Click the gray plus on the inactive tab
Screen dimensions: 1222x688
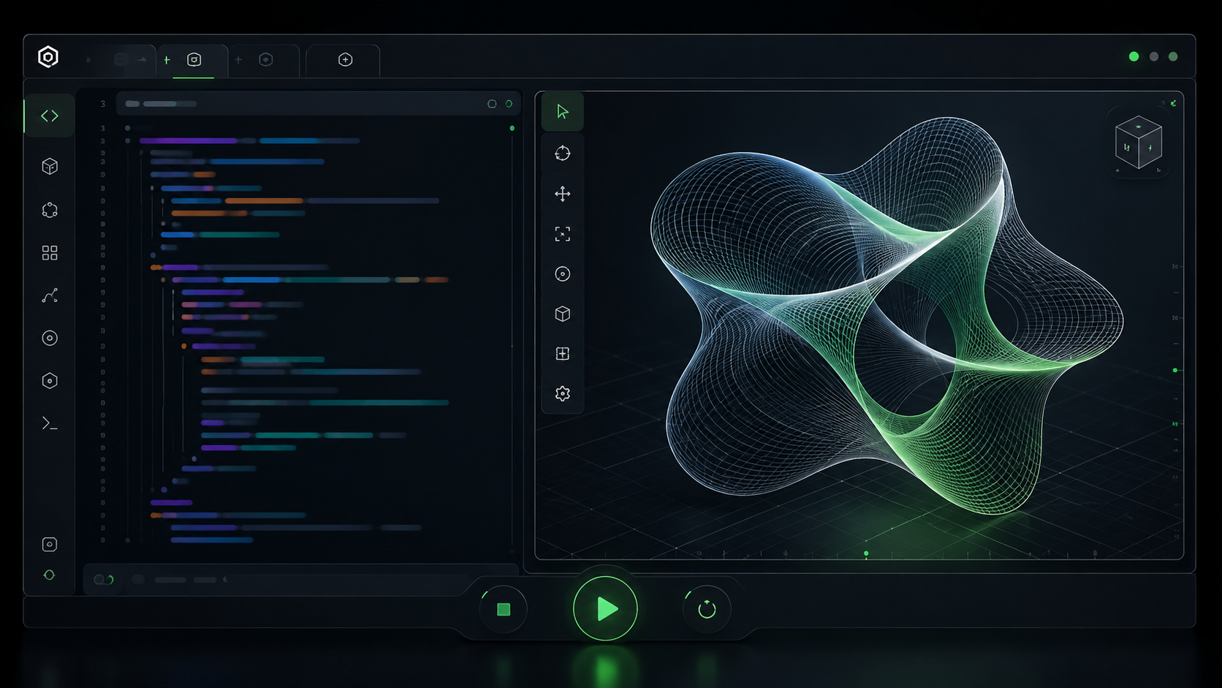[x=238, y=60]
